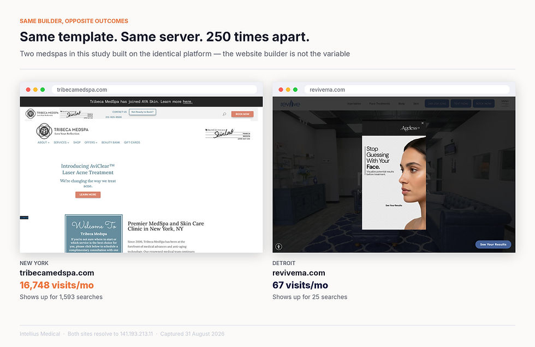Expand the OFFERS dropdown menu

pyautogui.click(x=91, y=143)
